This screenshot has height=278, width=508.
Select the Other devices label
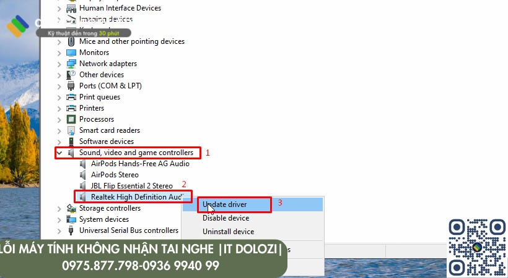102,75
